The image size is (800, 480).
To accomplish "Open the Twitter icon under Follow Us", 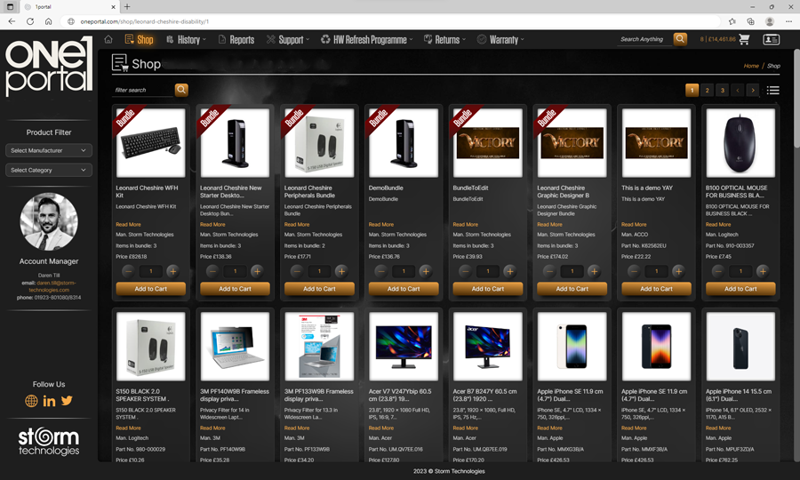I will pyautogui.click(x=67, y=401).
